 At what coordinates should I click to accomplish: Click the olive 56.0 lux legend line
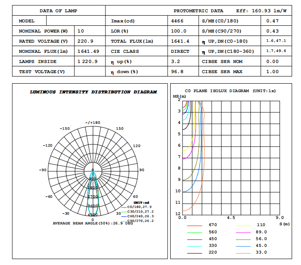(243, 240)
